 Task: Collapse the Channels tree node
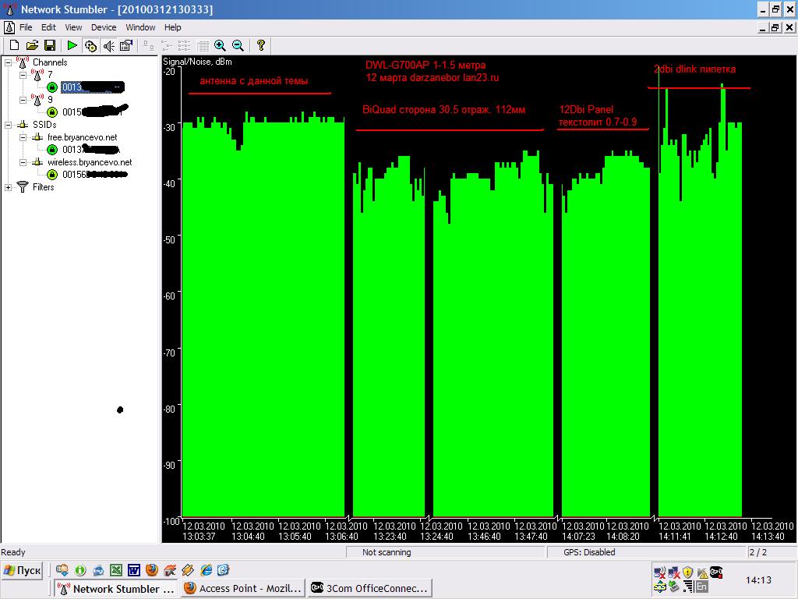(9, 62)
